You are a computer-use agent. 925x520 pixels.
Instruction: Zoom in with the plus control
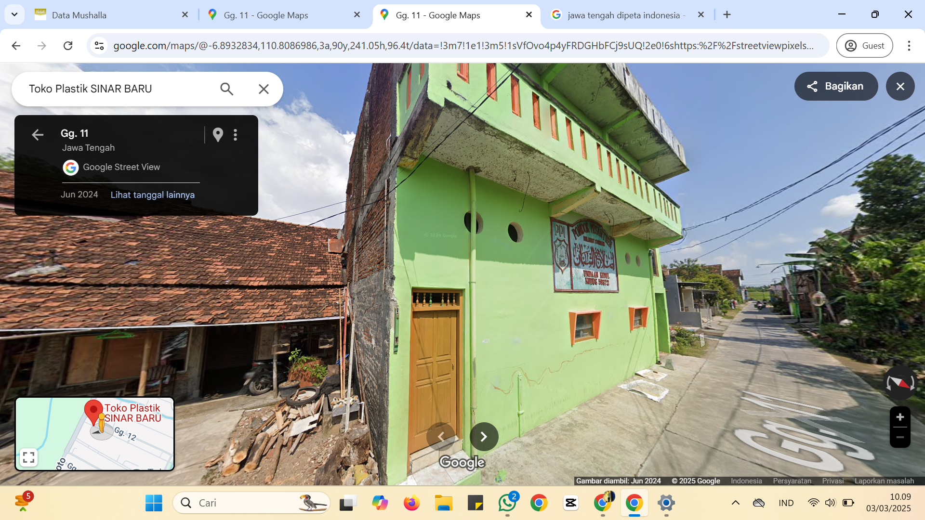click(x=900, y=417)
